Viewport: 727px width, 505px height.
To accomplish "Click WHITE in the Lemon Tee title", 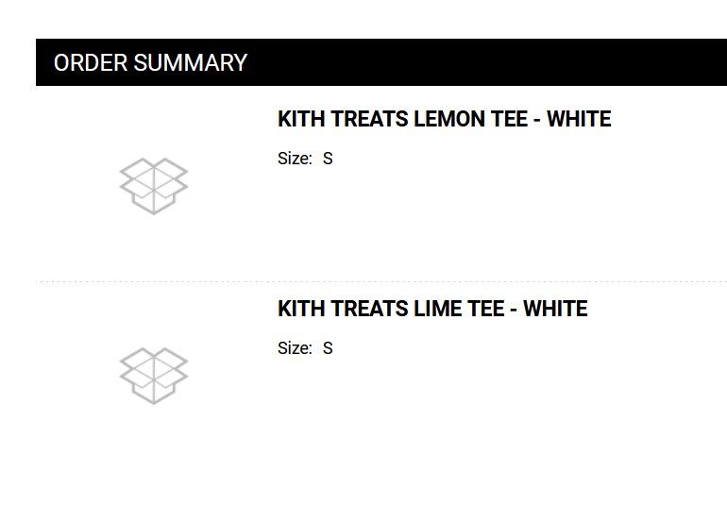I will tap(579, 119).
